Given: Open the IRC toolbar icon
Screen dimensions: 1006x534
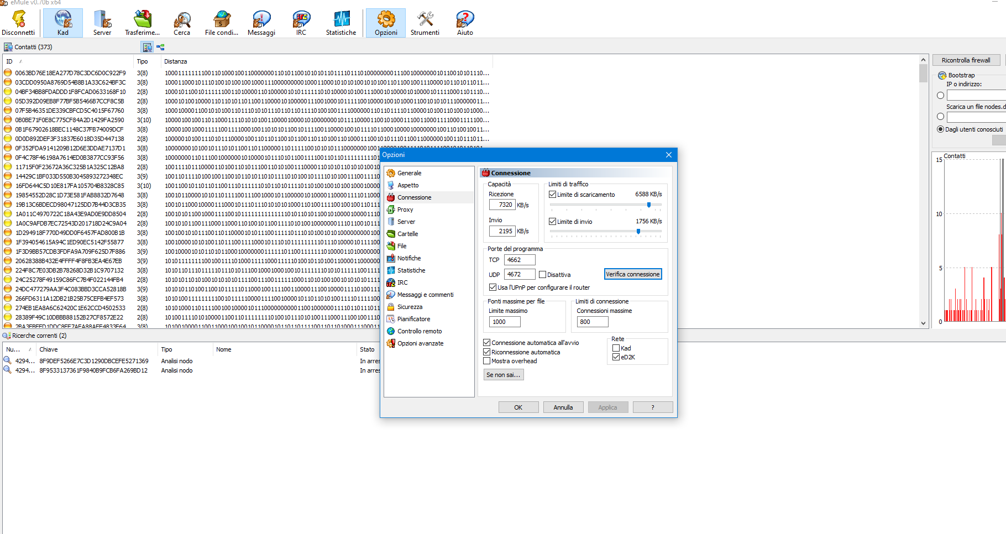Looking at the screenshot, I should click(301, 23).
